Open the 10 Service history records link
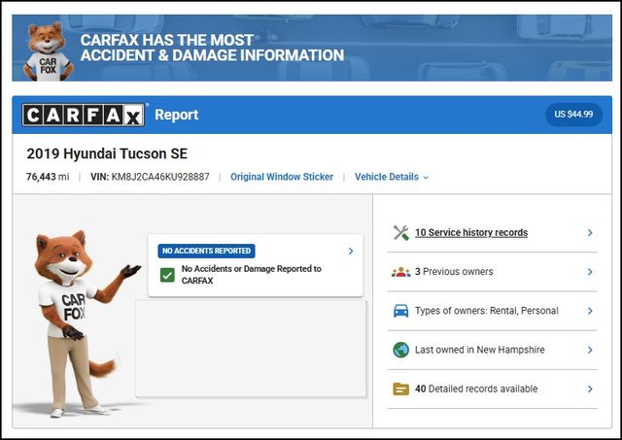The width and height of the screenshot is (622, 440). 471,233
